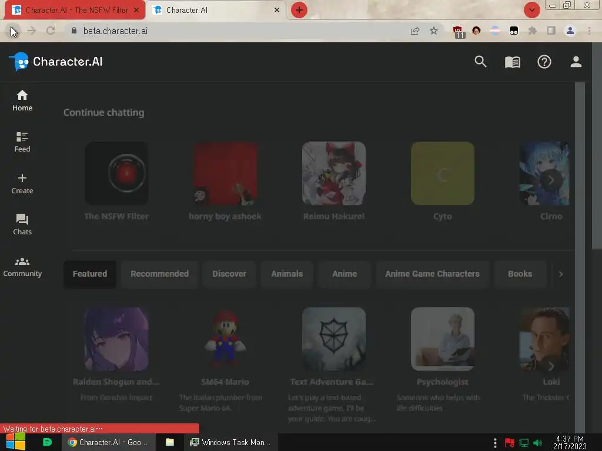
Task: Open the green chat app on taskbar
Action: tap(47, 442)
